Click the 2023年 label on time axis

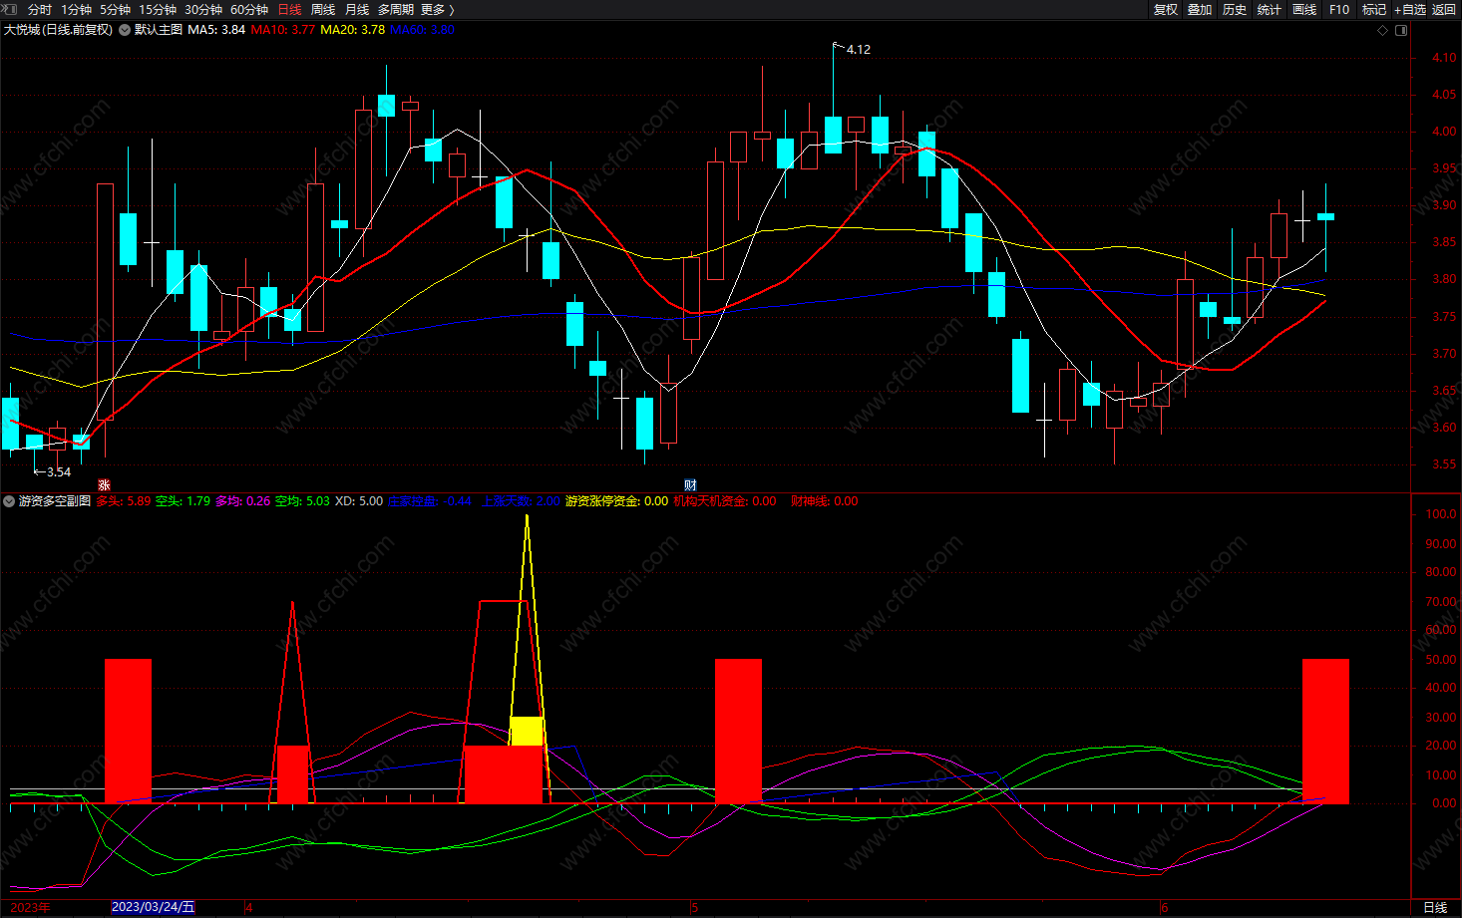[x=30, y=907]
